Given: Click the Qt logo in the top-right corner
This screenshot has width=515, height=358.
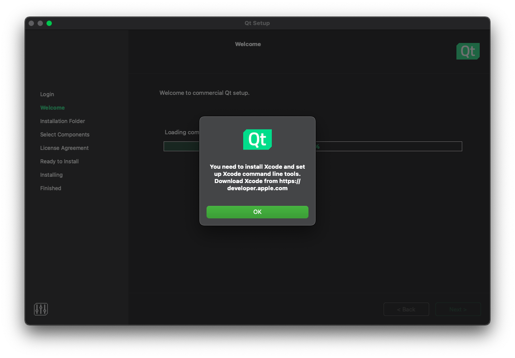Looking at the screenshot, I should 468,51.
